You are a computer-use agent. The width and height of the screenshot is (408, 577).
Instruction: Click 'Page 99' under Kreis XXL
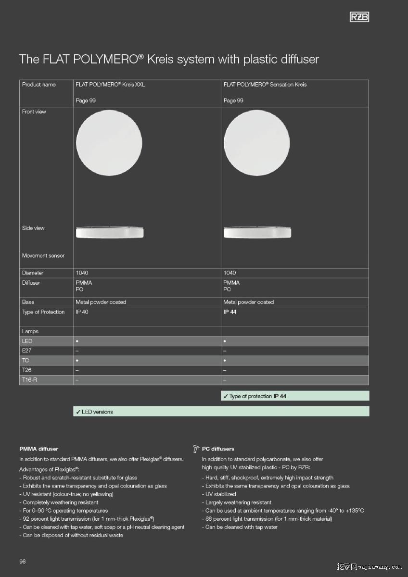(x=86, y=100)
